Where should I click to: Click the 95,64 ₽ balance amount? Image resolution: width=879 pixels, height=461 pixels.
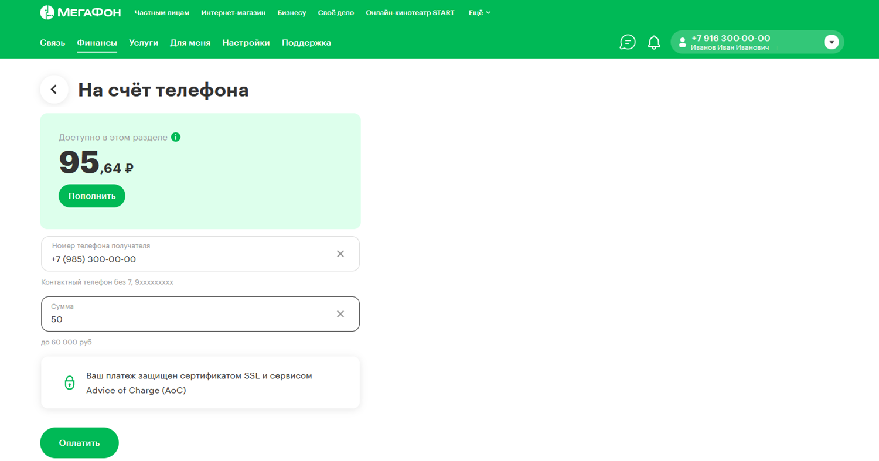click(x=96, y=163)
